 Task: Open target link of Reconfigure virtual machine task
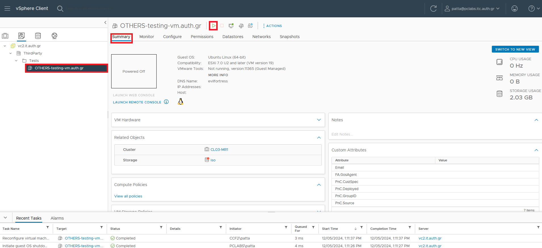[84, 238]
